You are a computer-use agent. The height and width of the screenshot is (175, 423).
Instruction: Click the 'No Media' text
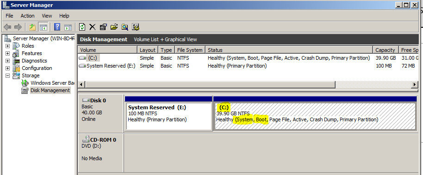[92, 158]
